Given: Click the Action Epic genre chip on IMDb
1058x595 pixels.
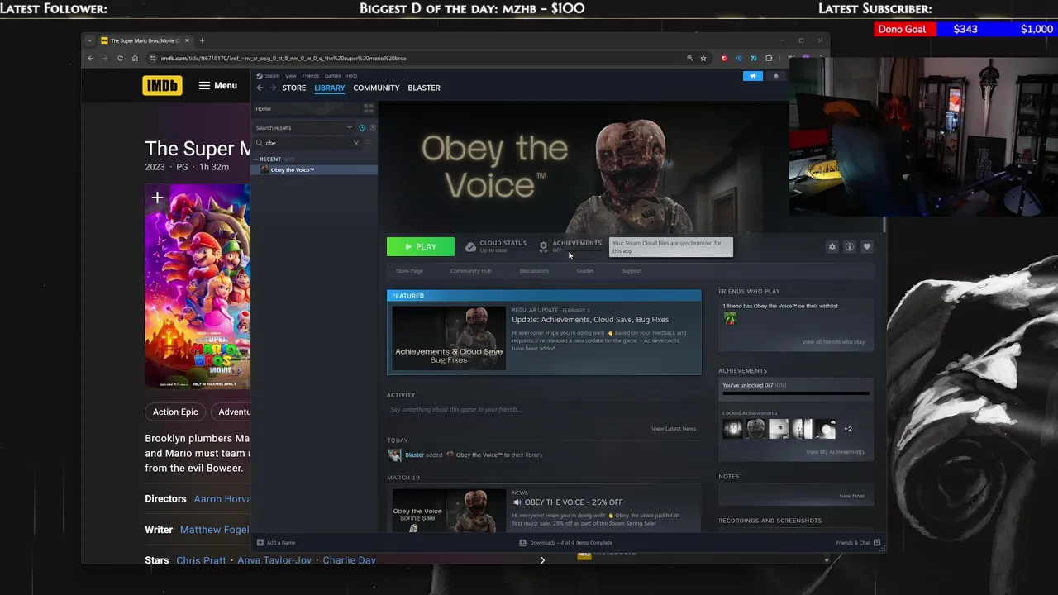Looking at the screenshot, I should point(175,412).
